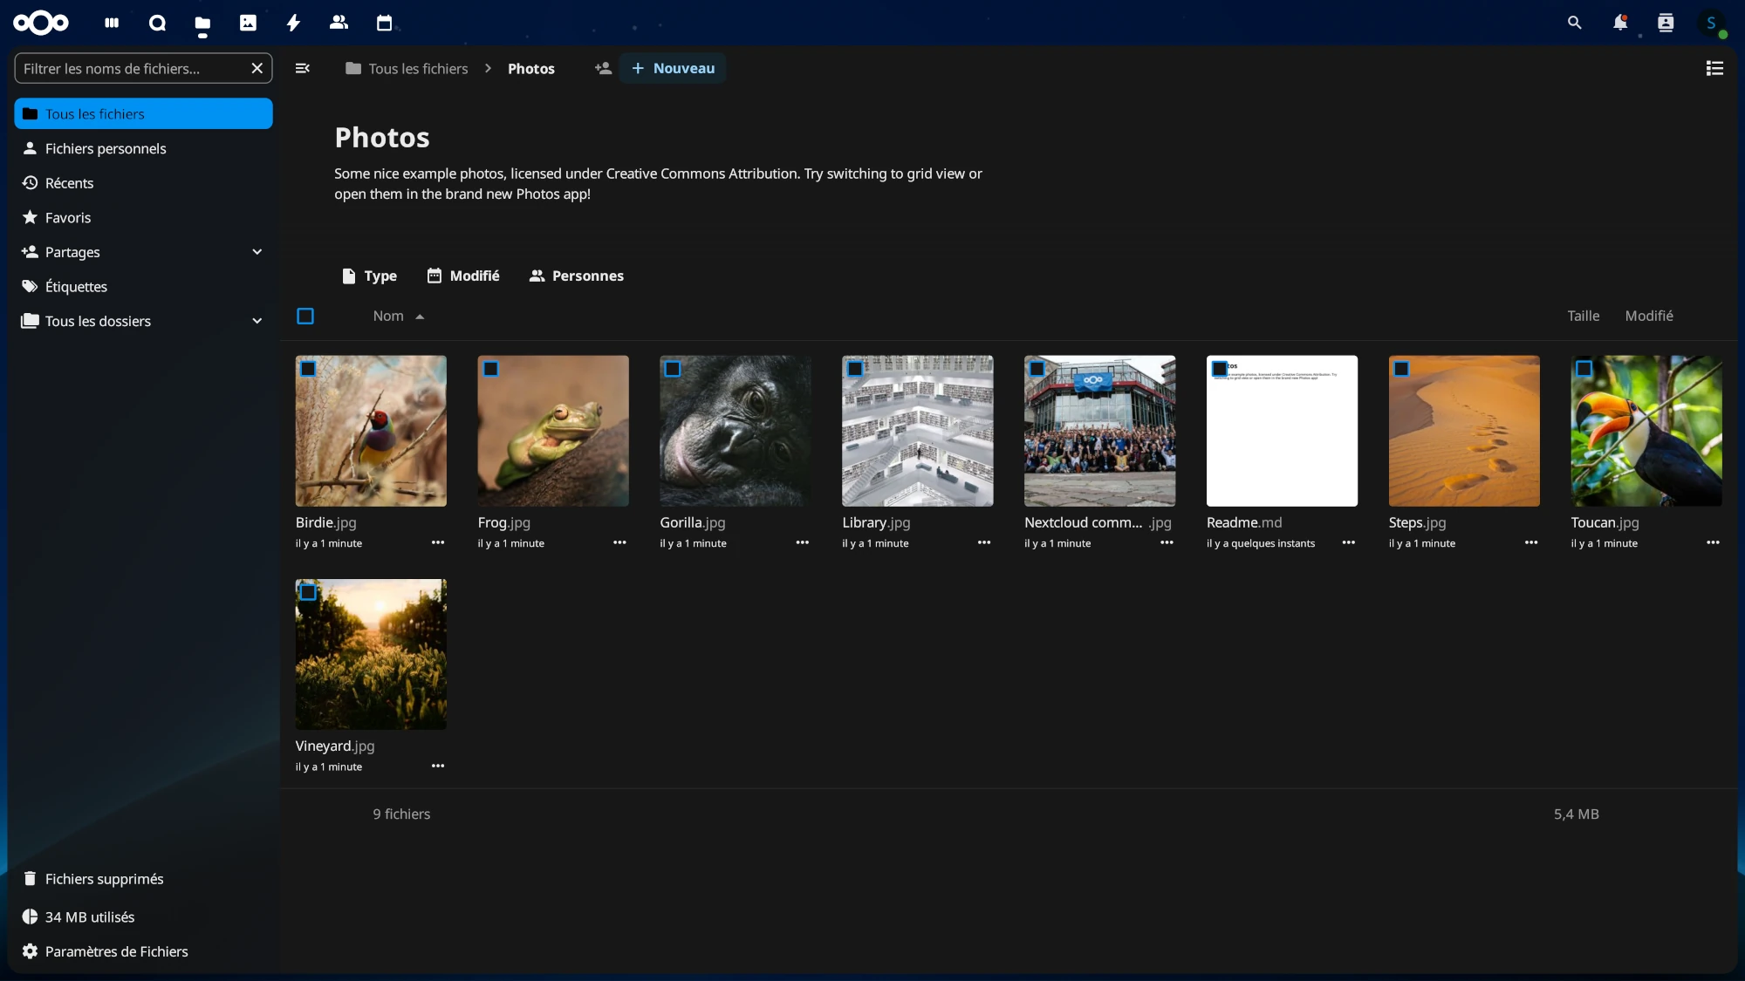Open actions menu for Birdie.jpg
Viewport: 1745px width, 981px height.
point(438,542)
